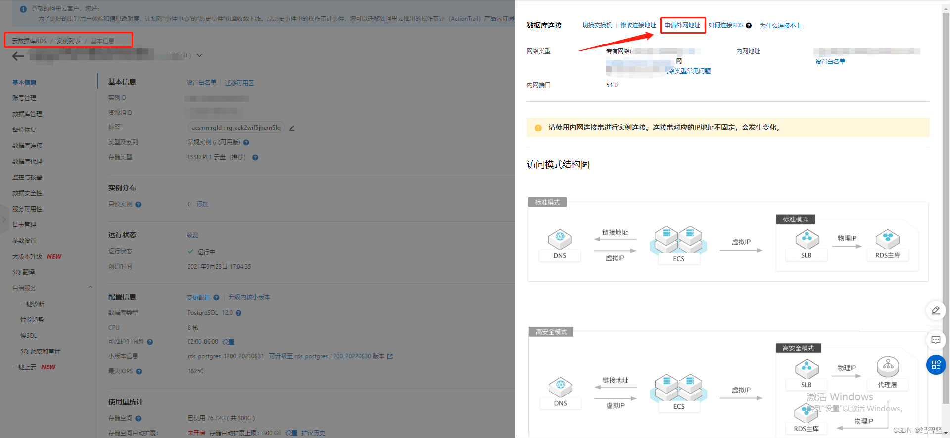Open help icon next to 只读实例
This screenshot has width=950, height=438.
(x=138, y=204)
